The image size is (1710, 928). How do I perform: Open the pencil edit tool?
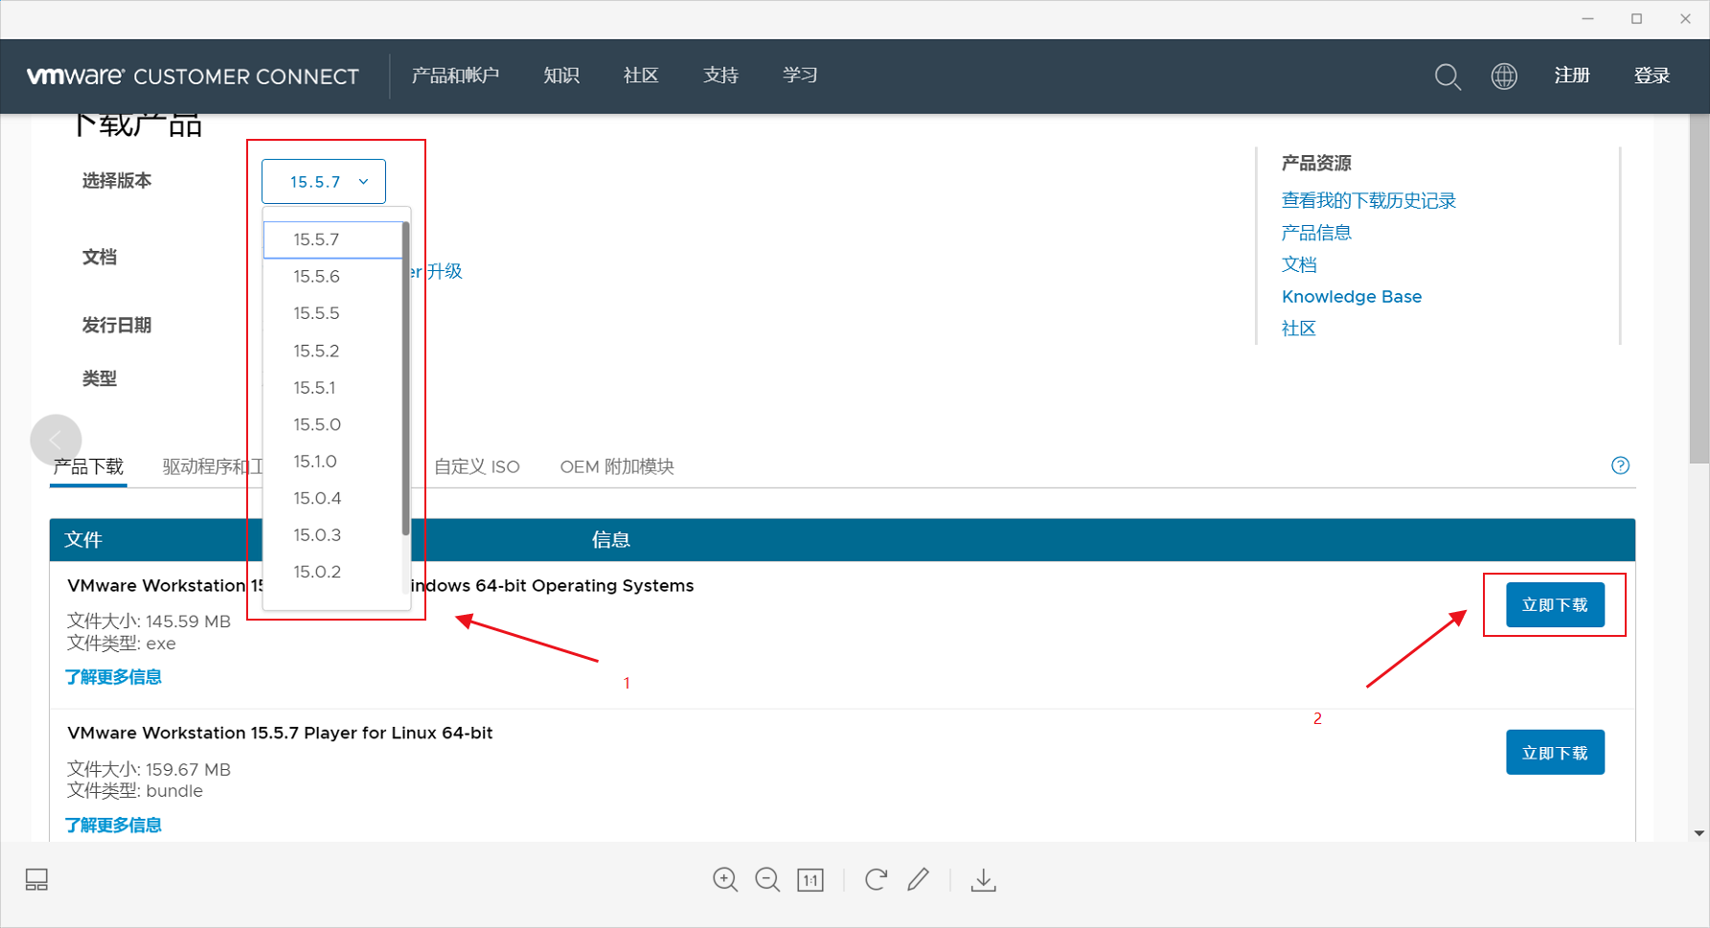[x=918, y=879]
